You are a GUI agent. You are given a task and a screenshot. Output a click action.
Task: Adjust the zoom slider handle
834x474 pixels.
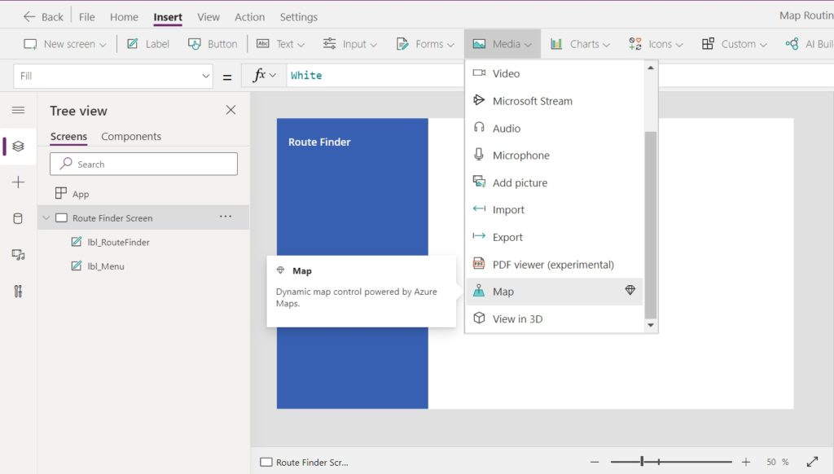tap(642, 462)
